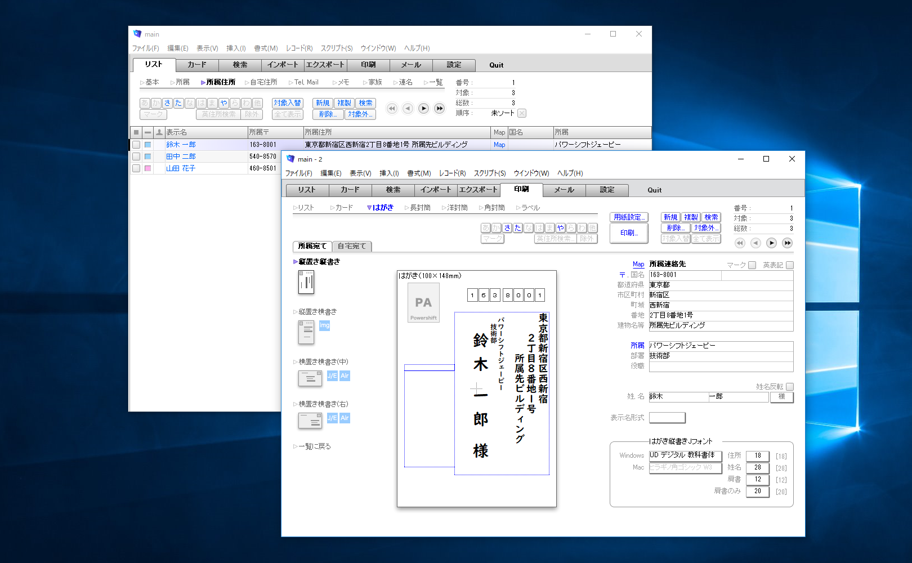Viewport: 912px width, 563px height.
Task: Select the 縦置き横書き layout thumbnail
Action: coord(306,332)
